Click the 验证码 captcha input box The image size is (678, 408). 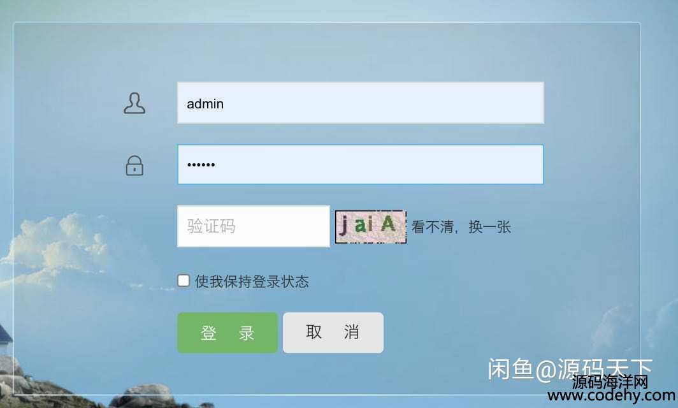(x=254, y=226)
